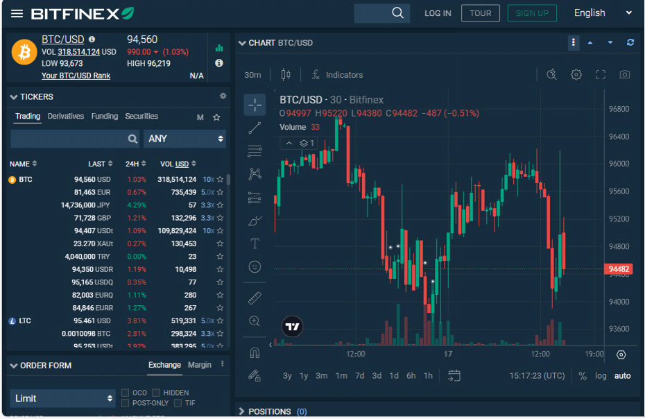Open Your BTC/USD Rank link
The width and height of the screenshot is (645, 419).
point(76,76)
